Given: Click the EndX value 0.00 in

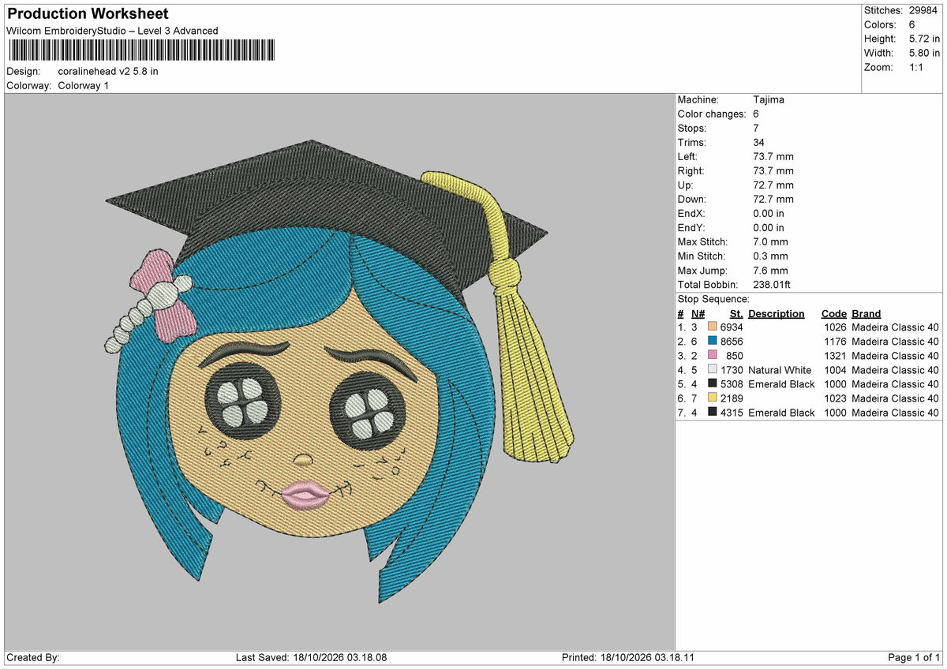Looking at the screenshot, I should 769,214.
